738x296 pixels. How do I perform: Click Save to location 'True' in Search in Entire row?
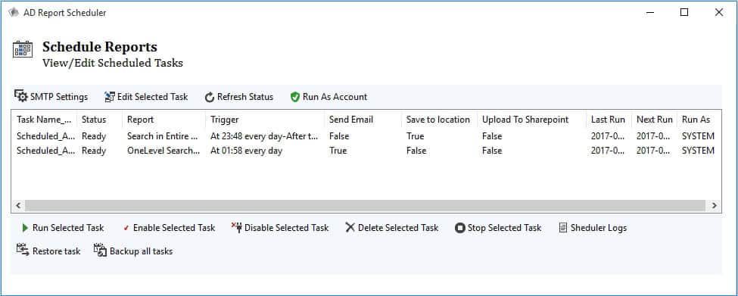[x=415, y=136]
